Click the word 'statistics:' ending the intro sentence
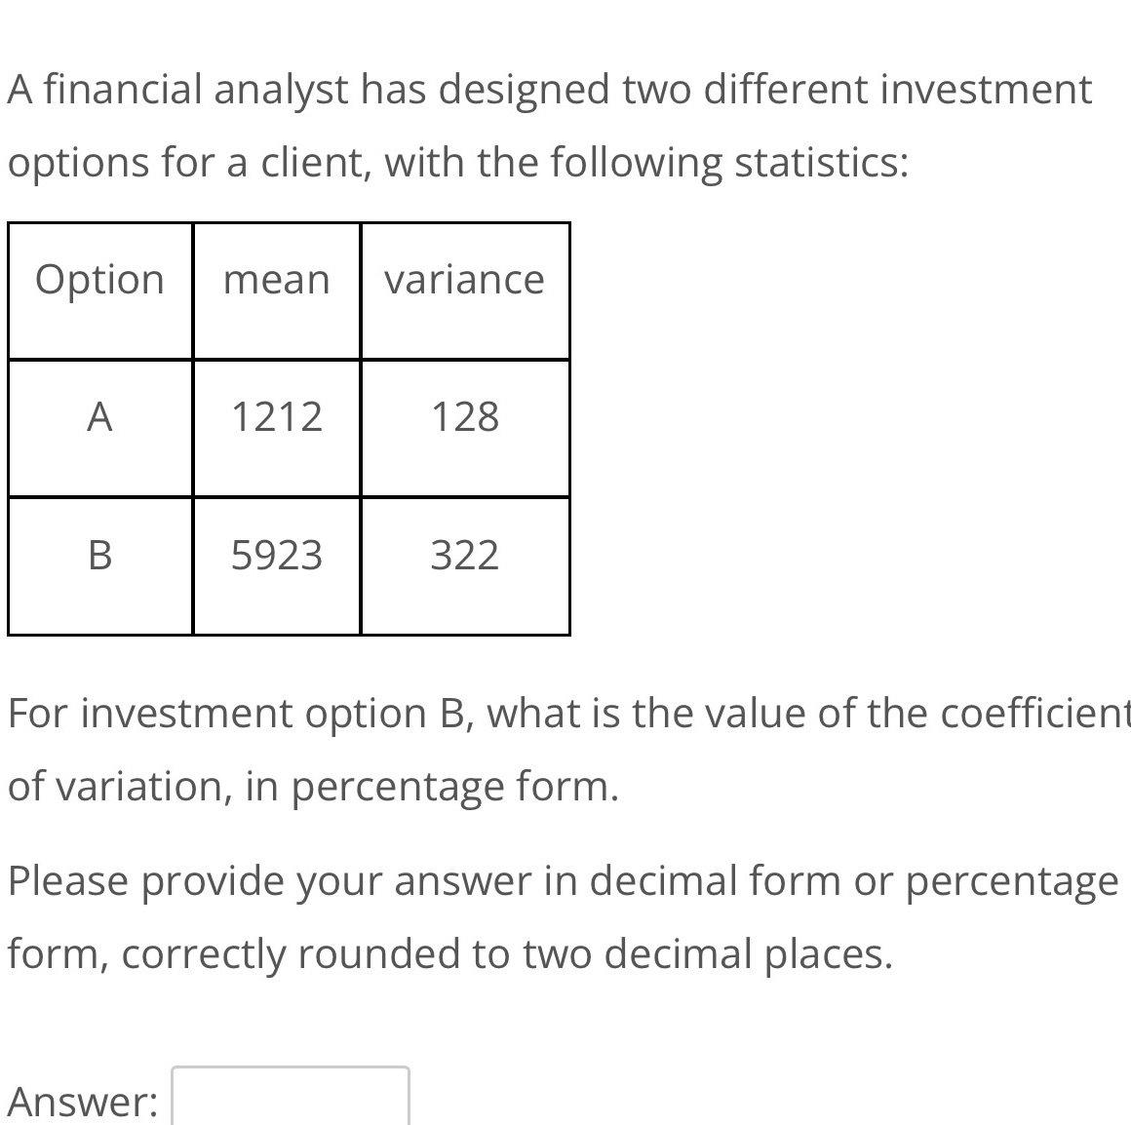The height and width of the screenshot is (1125, 1131). 822,162
